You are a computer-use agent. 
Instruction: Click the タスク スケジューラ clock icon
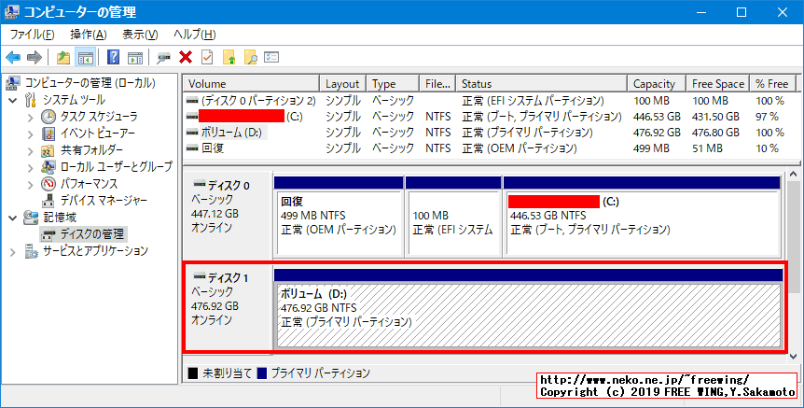pyautogui.click(x=49, y=117)
